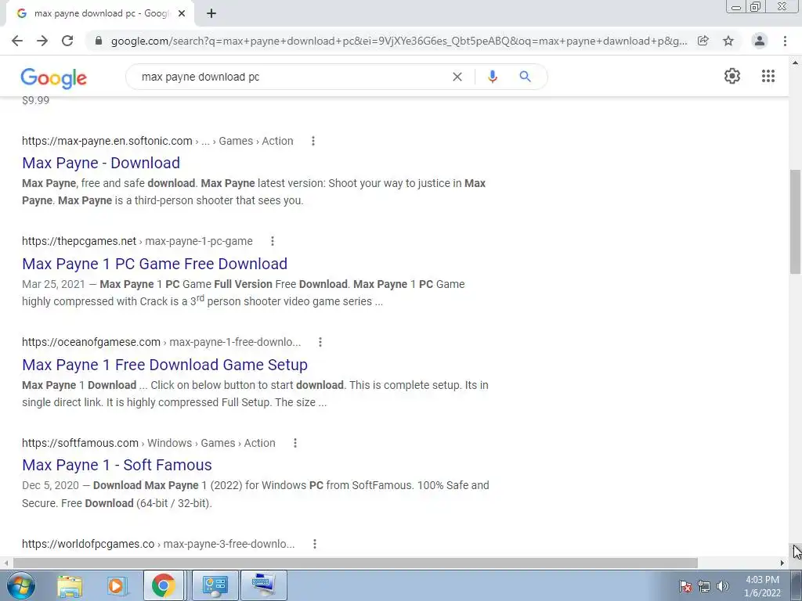The width and height of the screenshot is (802, 601).
Task: Open options for softfamous.com result
Action: tap(295, 443)
